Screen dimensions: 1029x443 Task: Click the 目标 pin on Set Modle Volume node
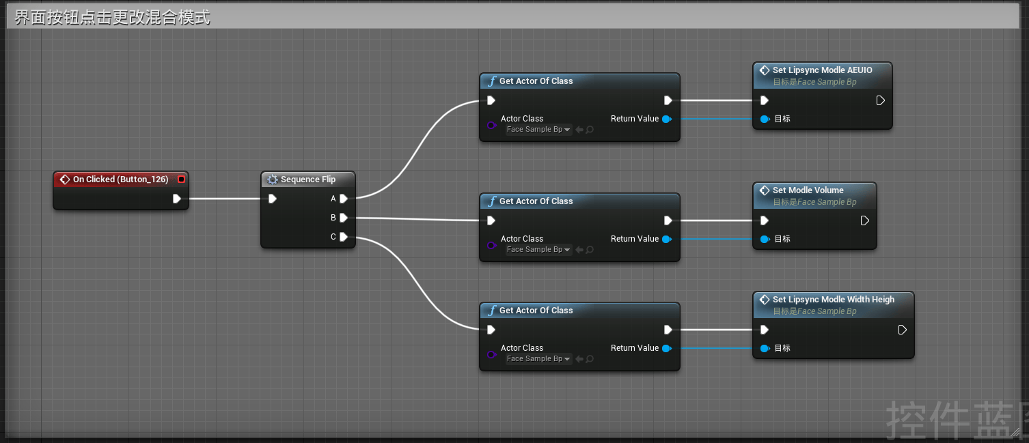pos(765,239)
